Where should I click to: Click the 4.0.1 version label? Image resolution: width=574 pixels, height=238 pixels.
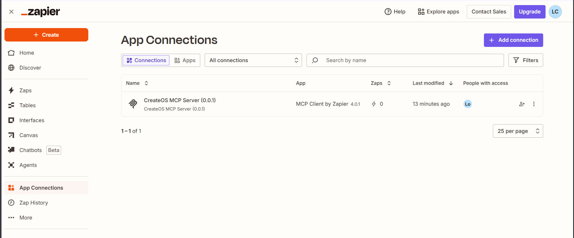point(355,104)
